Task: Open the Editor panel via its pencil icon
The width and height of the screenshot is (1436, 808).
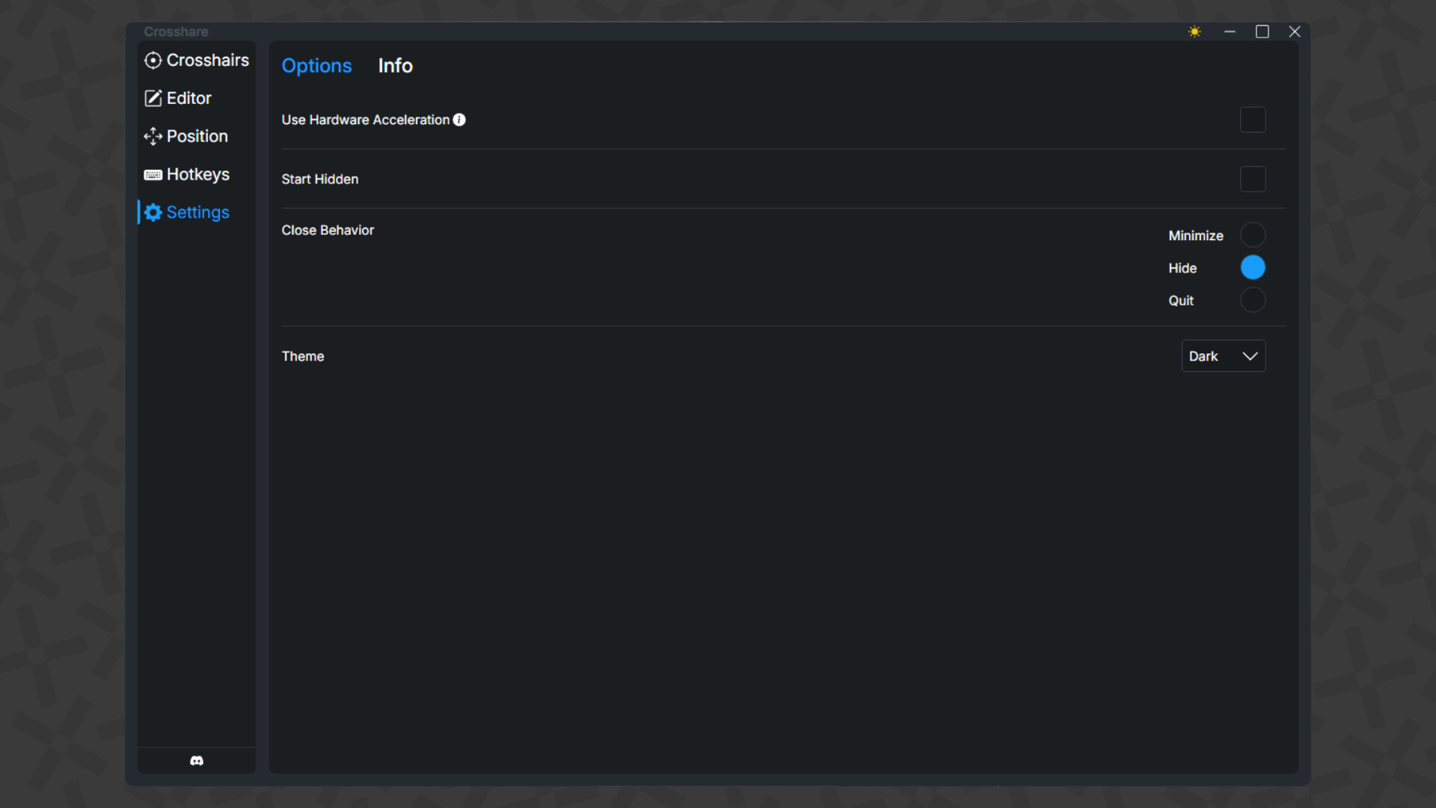Action: (x=153, y=98)
